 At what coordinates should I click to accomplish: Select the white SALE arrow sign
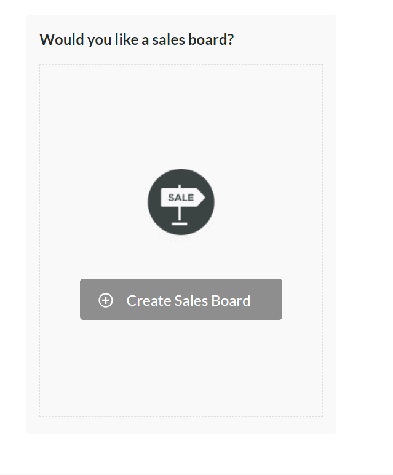pyautogui.click(x=183, y=198)
